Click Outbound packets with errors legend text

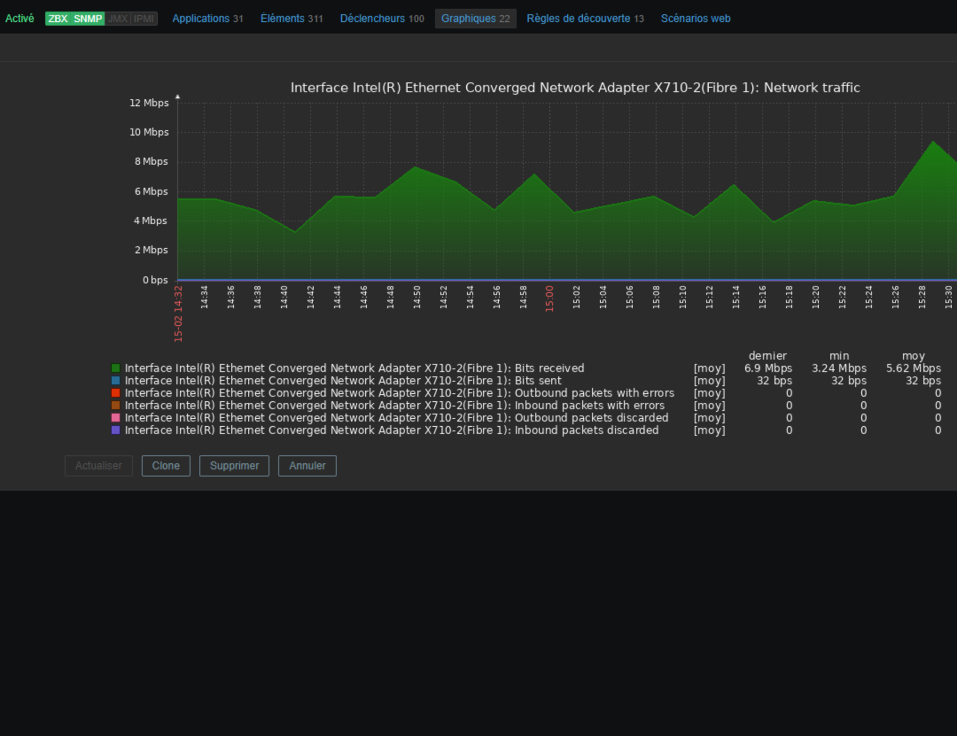[400, 393]
